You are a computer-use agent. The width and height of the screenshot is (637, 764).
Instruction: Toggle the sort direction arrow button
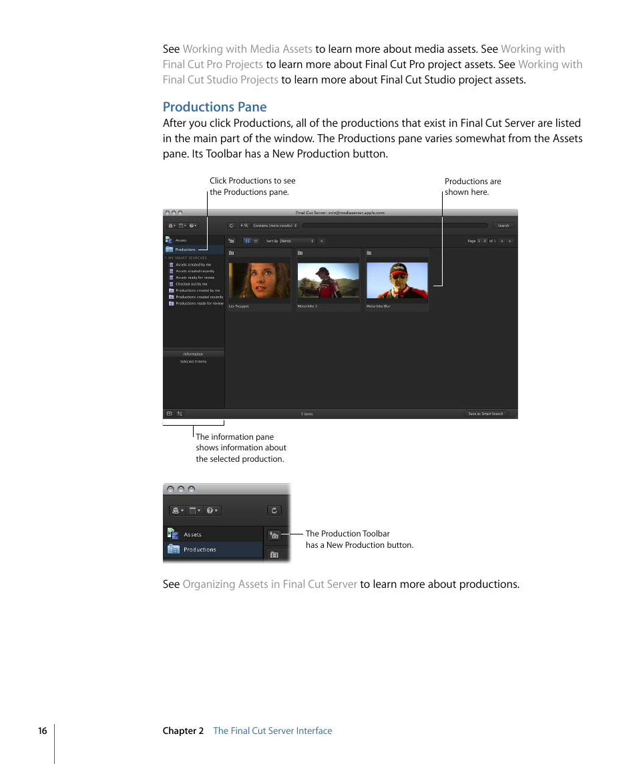tap(321, 241)
